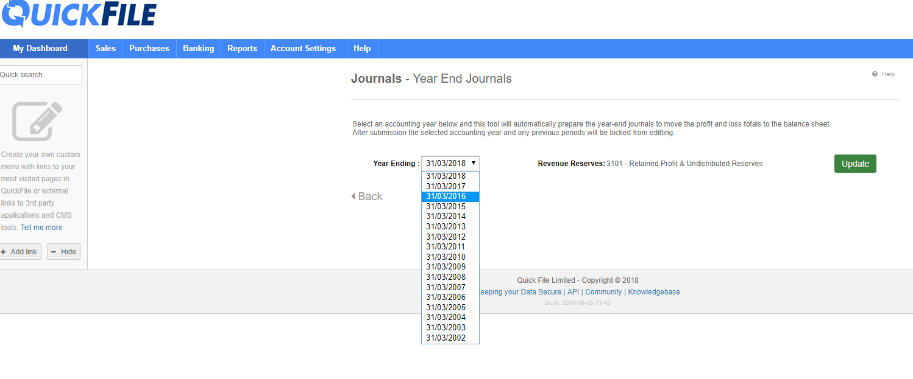Open the Purchases menu
The image size is (913, 379).
pos(149,49)
